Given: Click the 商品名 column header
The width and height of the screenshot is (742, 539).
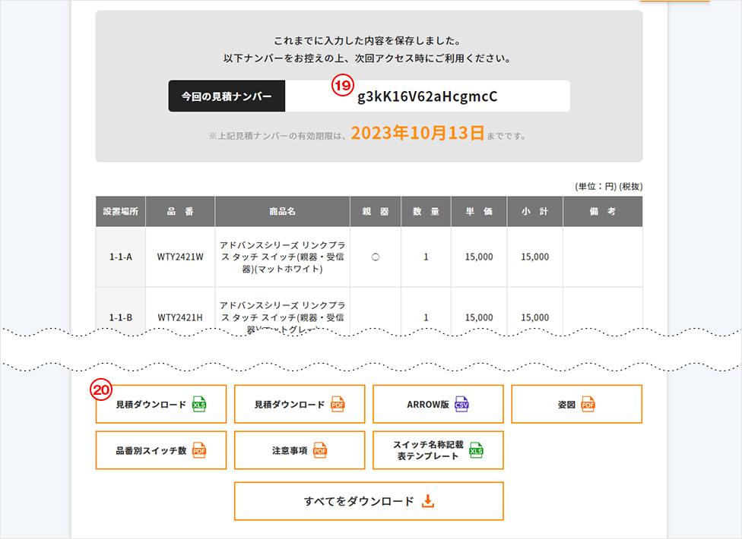Looking at the screenshot, I should coord(282,212).
